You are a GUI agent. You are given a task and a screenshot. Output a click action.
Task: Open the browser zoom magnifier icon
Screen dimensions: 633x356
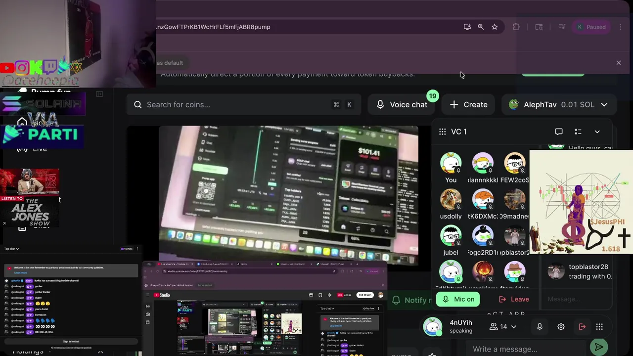pos(481,27)
